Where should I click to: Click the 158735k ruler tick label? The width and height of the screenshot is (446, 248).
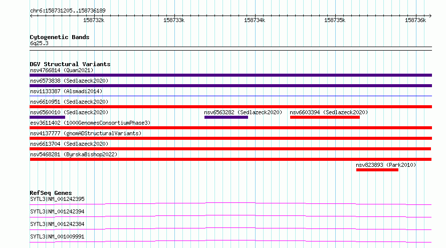pyautogui.click(x=335, y=20)
